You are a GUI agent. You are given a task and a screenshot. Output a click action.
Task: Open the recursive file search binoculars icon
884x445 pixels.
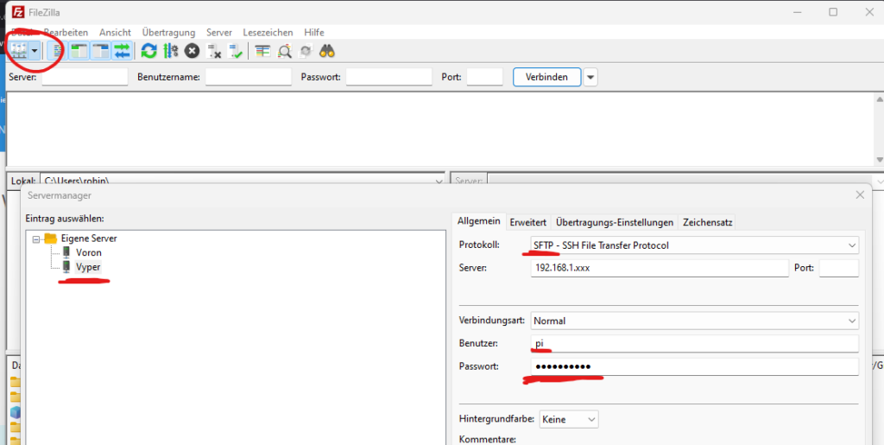click(x=327, y=51)
